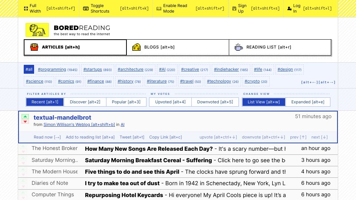Open How Many New Songs Are Released article
Image resolution: width=356 pixels, height=200 pixels.
click(x=149, y=149)
